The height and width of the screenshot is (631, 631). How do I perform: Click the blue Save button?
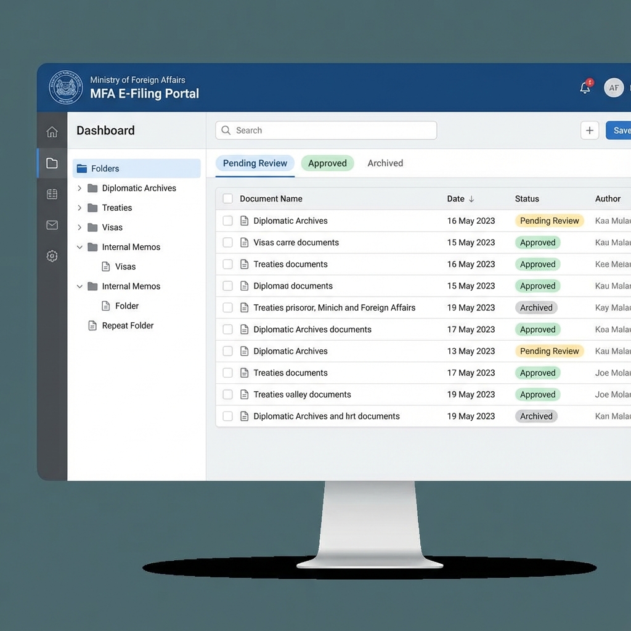click(x=619, y=131)
